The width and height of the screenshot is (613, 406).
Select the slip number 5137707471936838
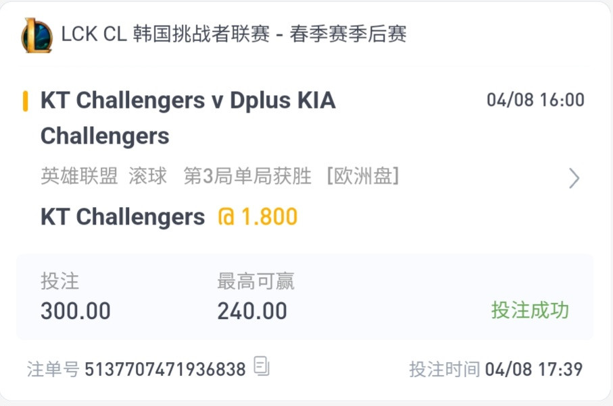point(165,370)
